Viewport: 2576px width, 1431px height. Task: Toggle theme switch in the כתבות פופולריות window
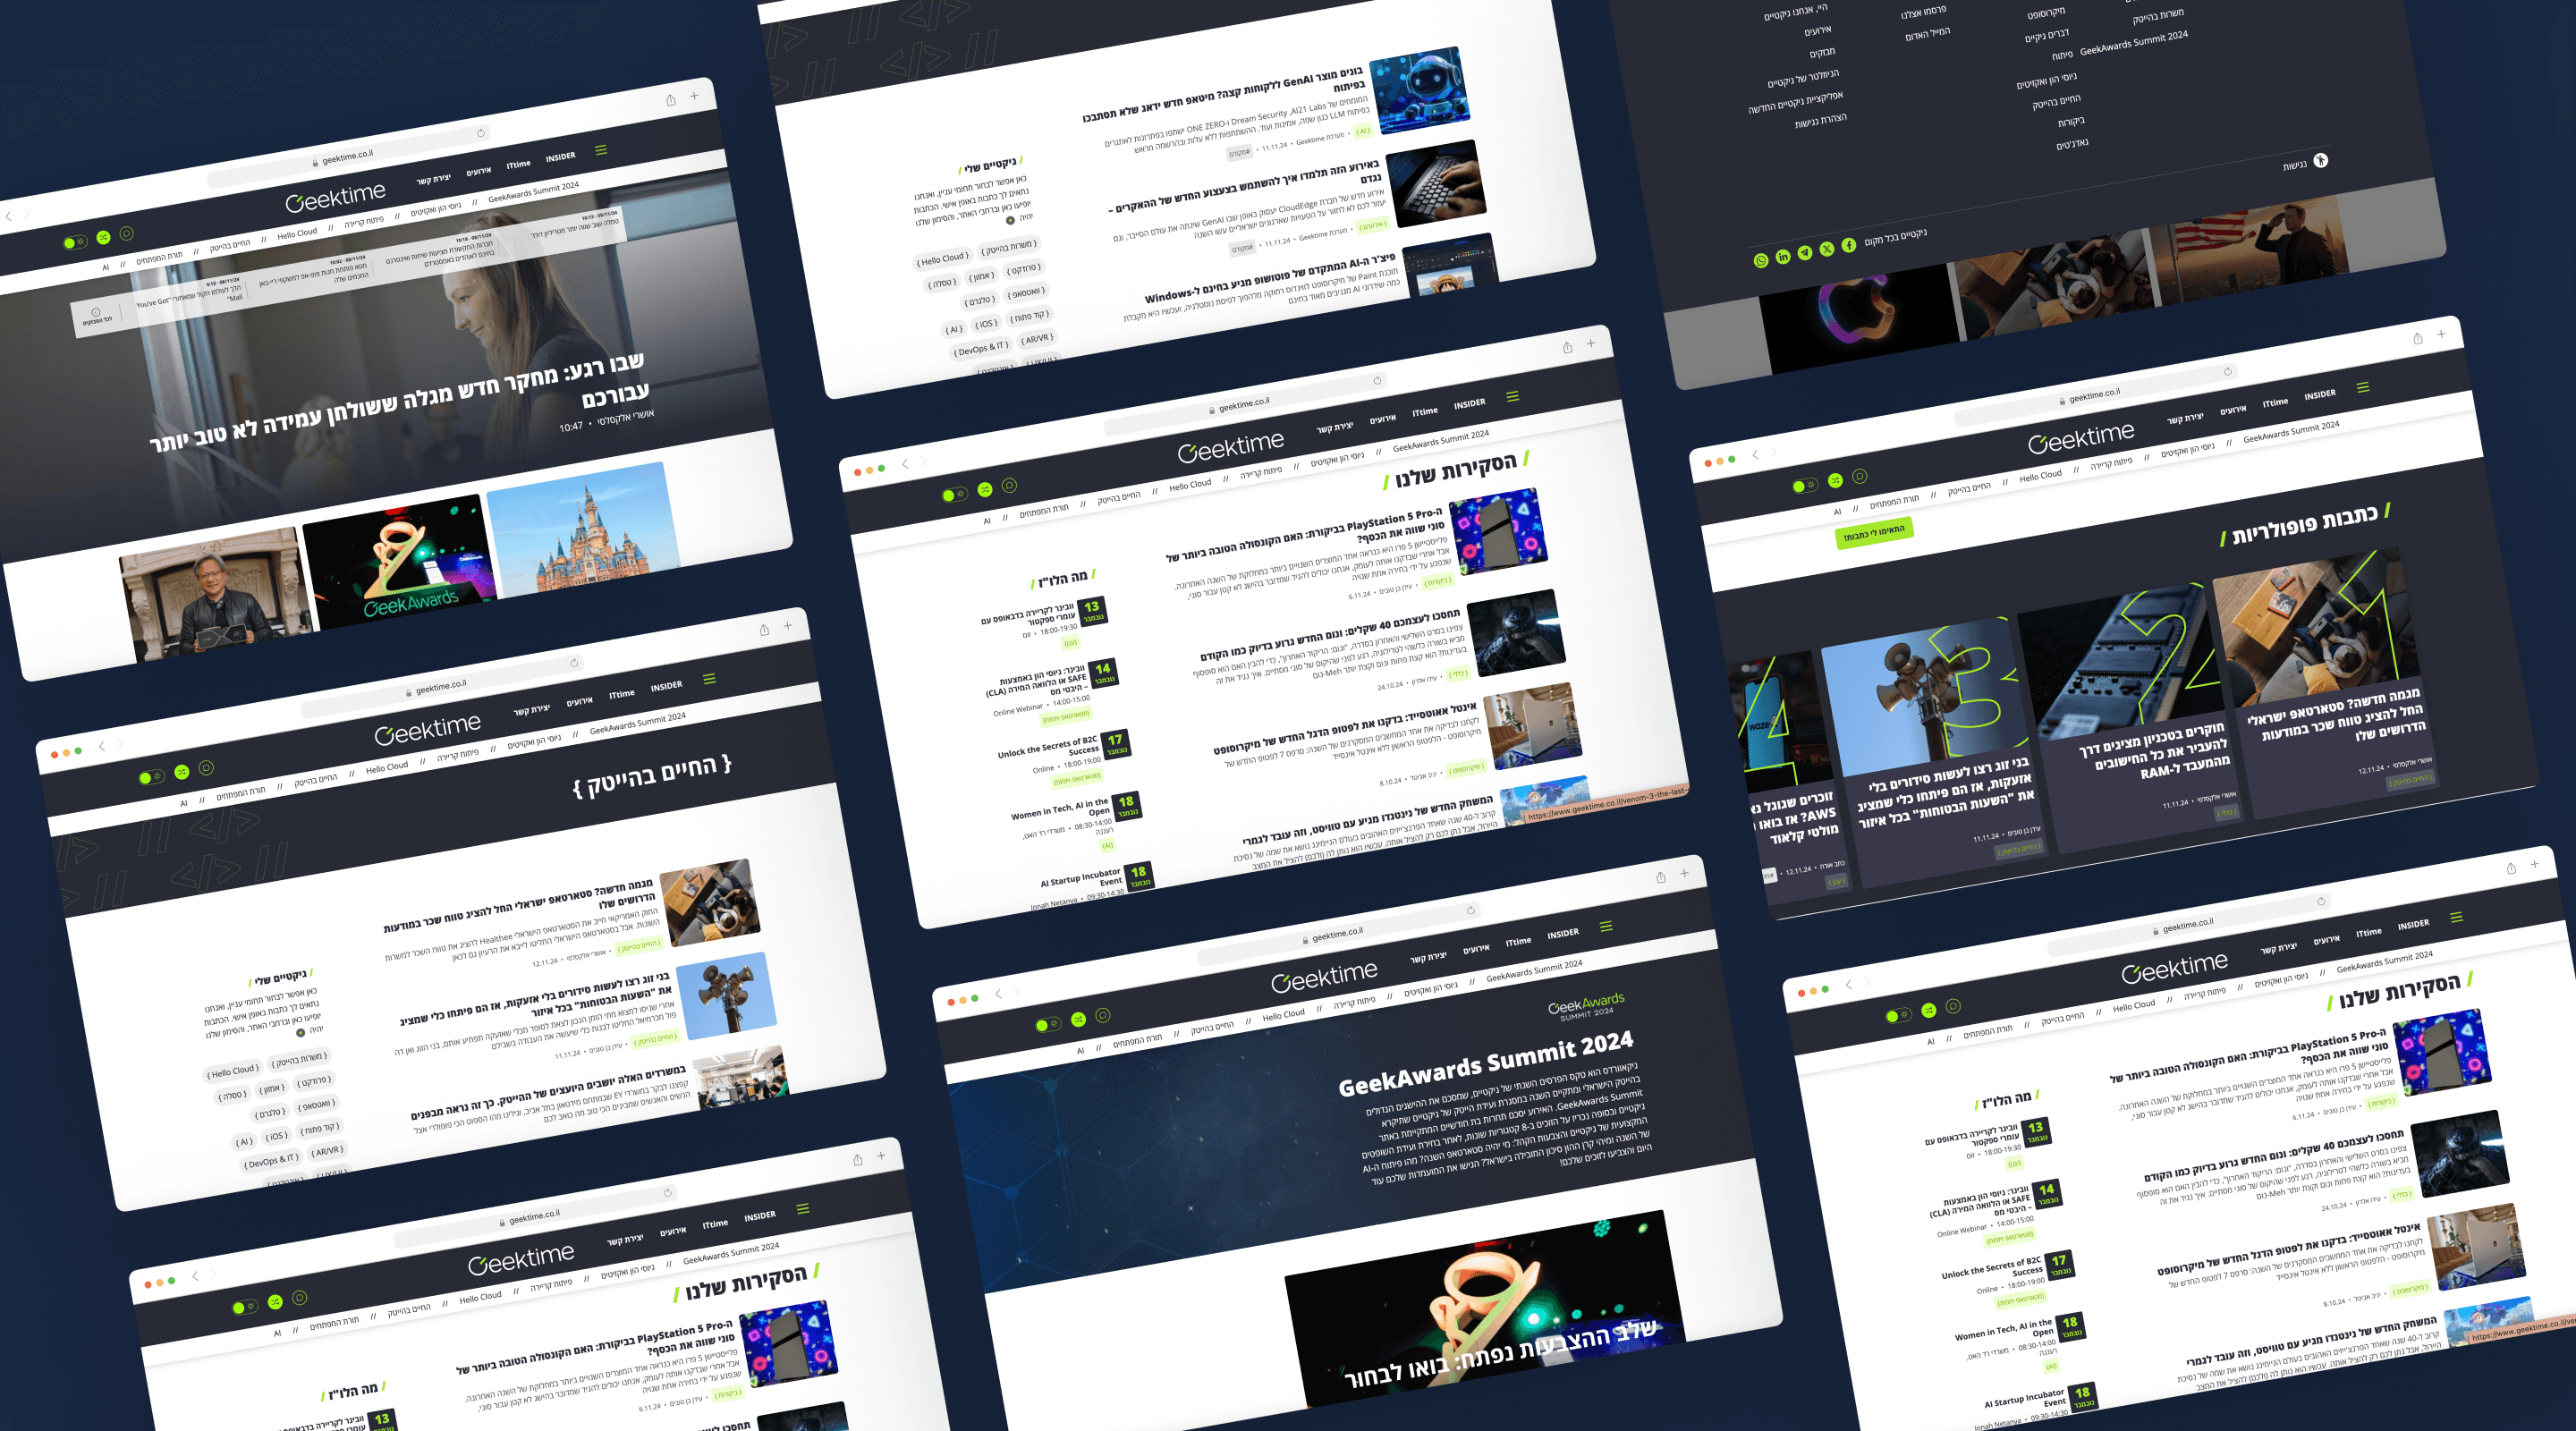(1805, 486)
